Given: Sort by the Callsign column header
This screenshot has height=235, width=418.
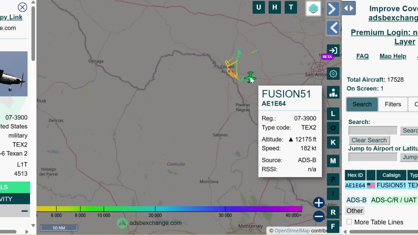Looking at the screenshot, I should 391,175.
